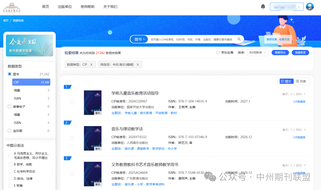Check the 音像电子 data type checkbox
The image size is (321, 190).
pos(10,106)
